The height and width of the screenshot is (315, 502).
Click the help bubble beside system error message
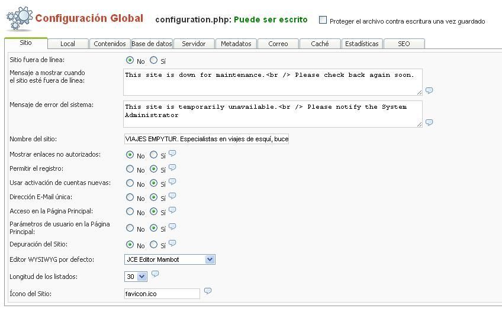(x=429, y=122)
